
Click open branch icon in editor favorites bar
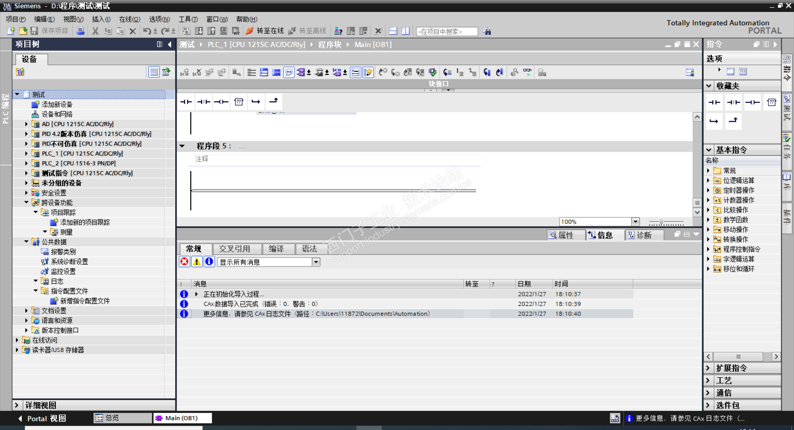(x=256, y=102)
